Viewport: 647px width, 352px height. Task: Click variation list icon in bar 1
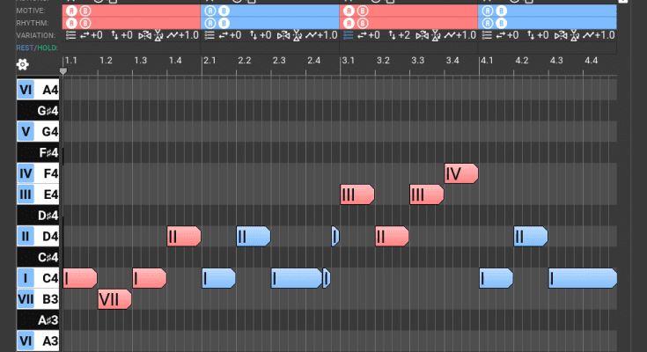coord(69,35)
